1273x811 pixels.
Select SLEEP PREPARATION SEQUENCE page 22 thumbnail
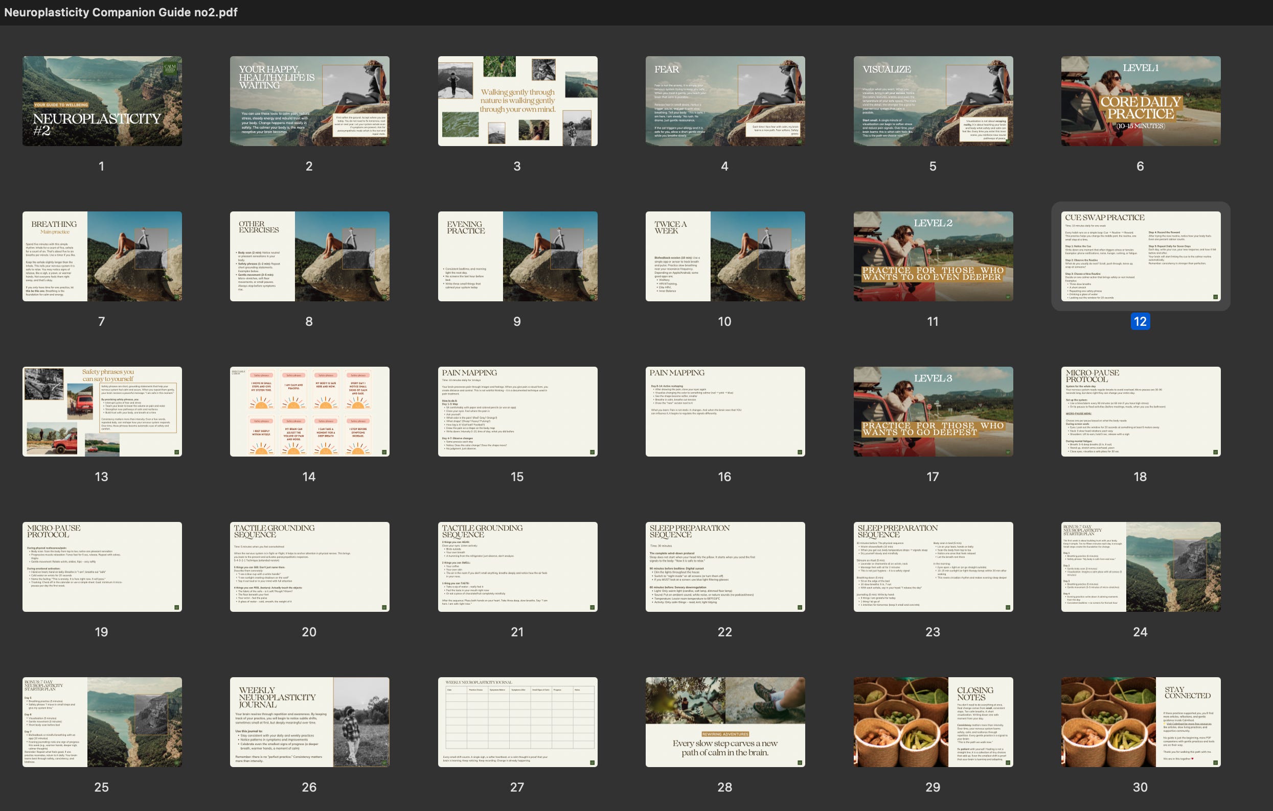coord(725,566)
